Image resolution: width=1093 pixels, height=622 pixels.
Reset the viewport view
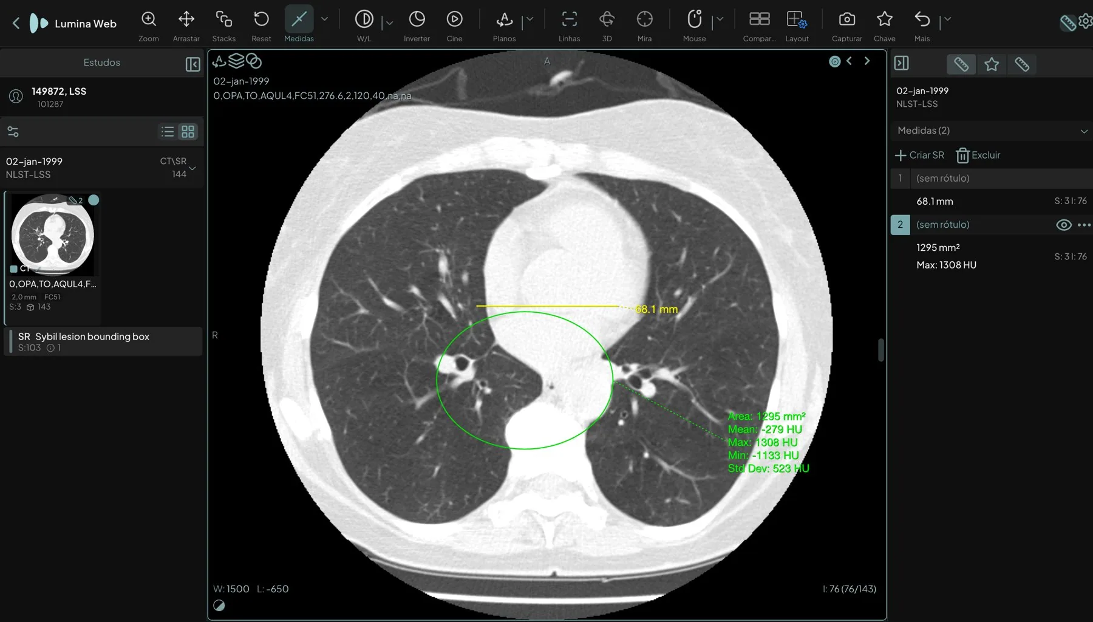pos(261,25)
